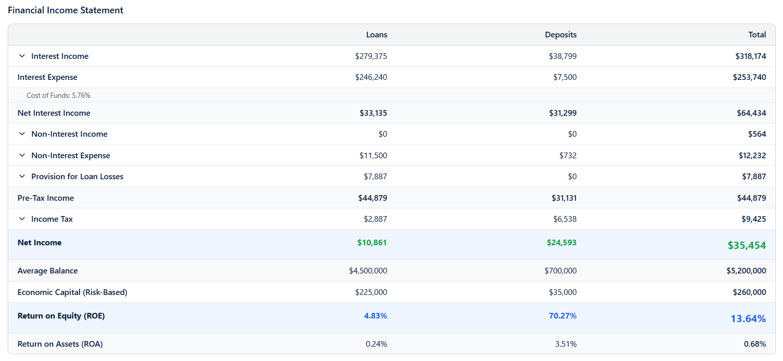Click the Total net income $35,454
This screenshot has height=361, width=783.
pyautogui.click(x=747, y=246)
